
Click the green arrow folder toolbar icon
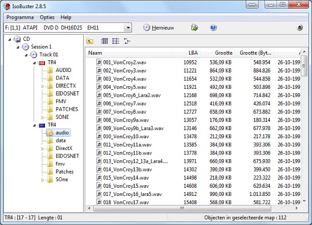coord(194,28)
